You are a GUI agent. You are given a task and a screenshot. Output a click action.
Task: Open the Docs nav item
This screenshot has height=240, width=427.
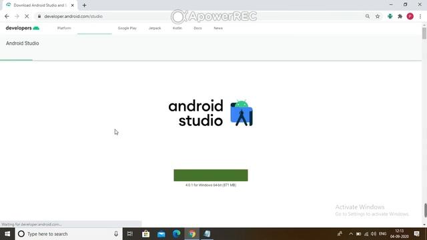coord(197,28)
